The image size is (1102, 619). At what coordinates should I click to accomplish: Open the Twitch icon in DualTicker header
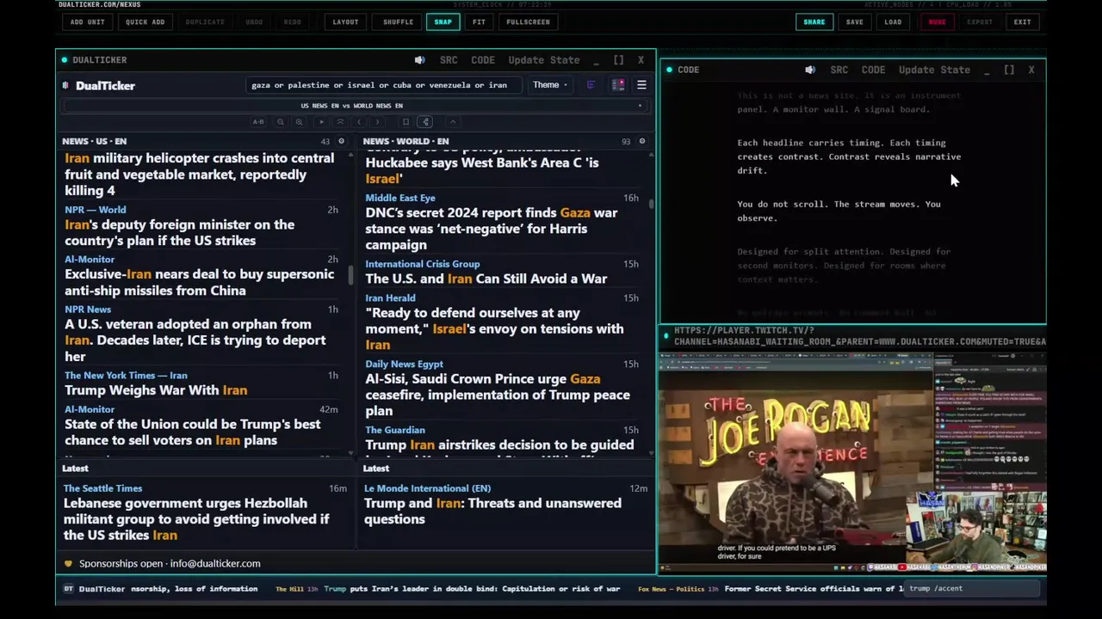pyautogui.click(x=591, y=85)
